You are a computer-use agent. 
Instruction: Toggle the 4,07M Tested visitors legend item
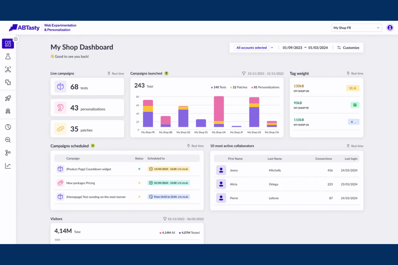[189, 233]
